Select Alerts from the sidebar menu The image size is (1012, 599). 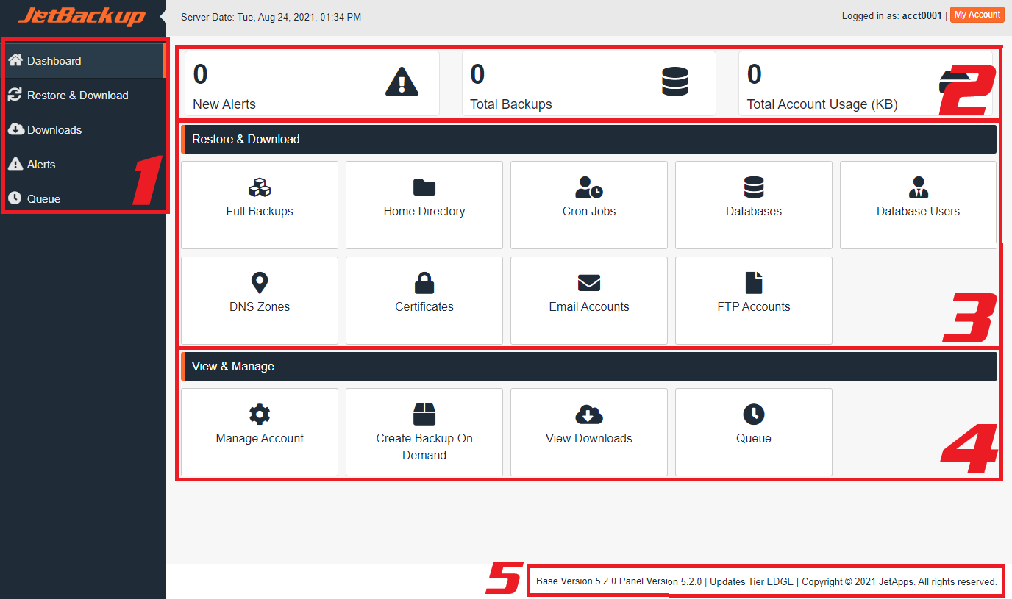[39, 164]
